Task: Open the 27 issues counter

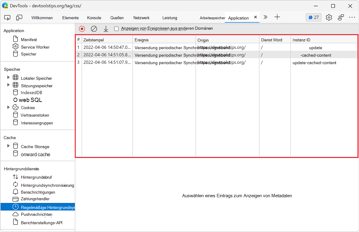Action: tap(314, 17)
